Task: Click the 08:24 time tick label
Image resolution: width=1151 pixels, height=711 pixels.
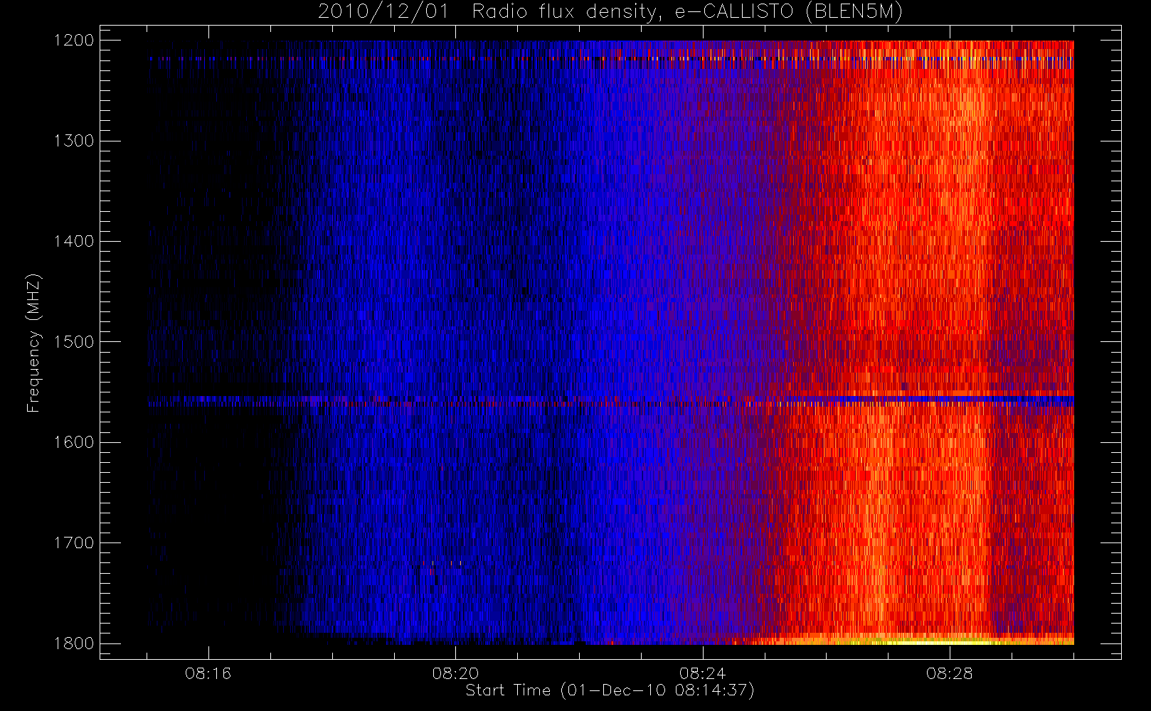Action: pyautogui.click(x=702, y=673)
